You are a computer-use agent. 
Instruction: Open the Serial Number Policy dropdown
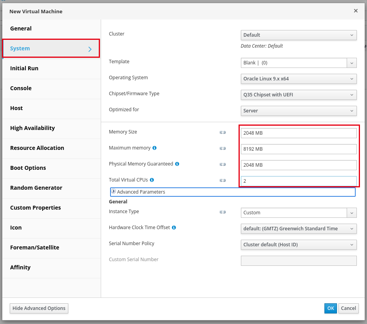click(x=299, y=245)
